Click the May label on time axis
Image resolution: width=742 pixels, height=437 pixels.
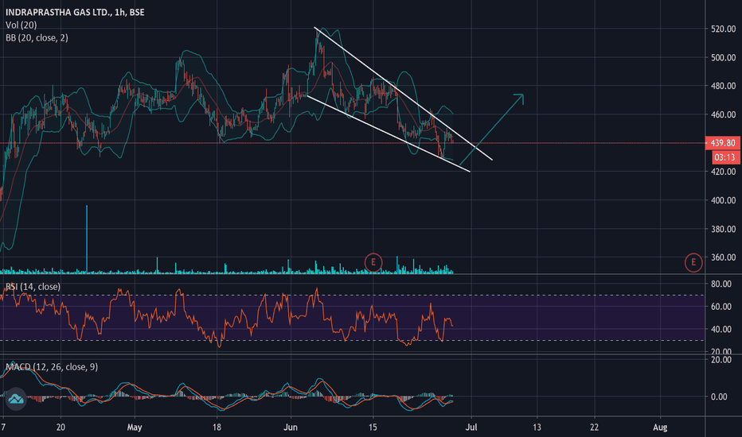135,427
